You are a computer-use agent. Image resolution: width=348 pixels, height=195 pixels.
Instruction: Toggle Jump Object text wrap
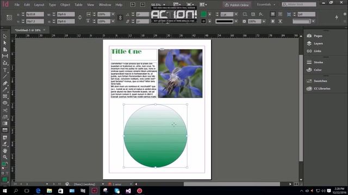click(x=281, y=22)
